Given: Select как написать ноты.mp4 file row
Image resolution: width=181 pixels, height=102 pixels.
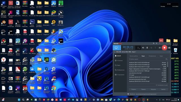Looking at the screenshot, I should [x=148, y=73].
